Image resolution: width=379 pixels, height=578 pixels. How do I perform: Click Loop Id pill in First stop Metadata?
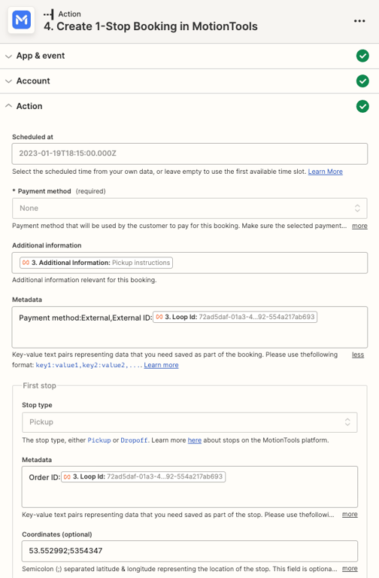(x=144, y=476)
